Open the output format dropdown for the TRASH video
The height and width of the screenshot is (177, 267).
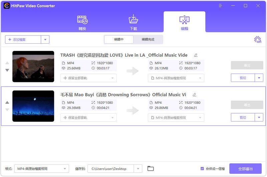click(176, 78)
